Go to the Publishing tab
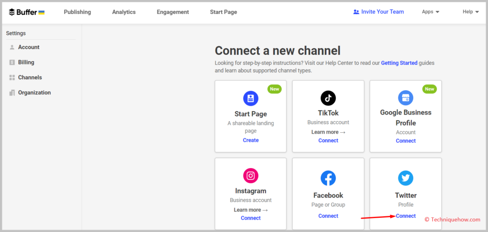The image size is (488, 232). pyautogui.click(x=78, y=12)
